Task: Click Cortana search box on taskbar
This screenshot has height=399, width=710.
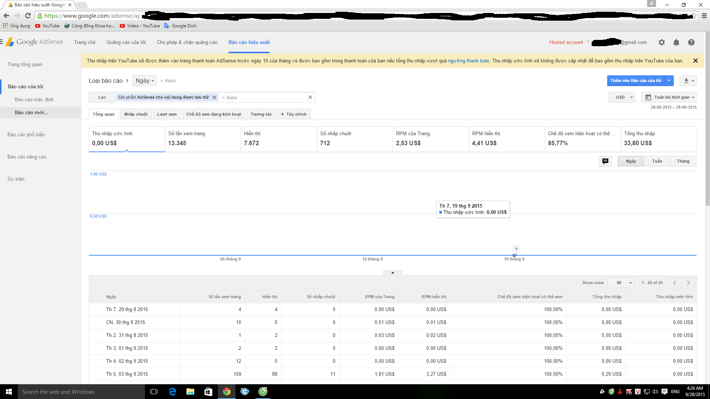Action: (x=81, y=392)
